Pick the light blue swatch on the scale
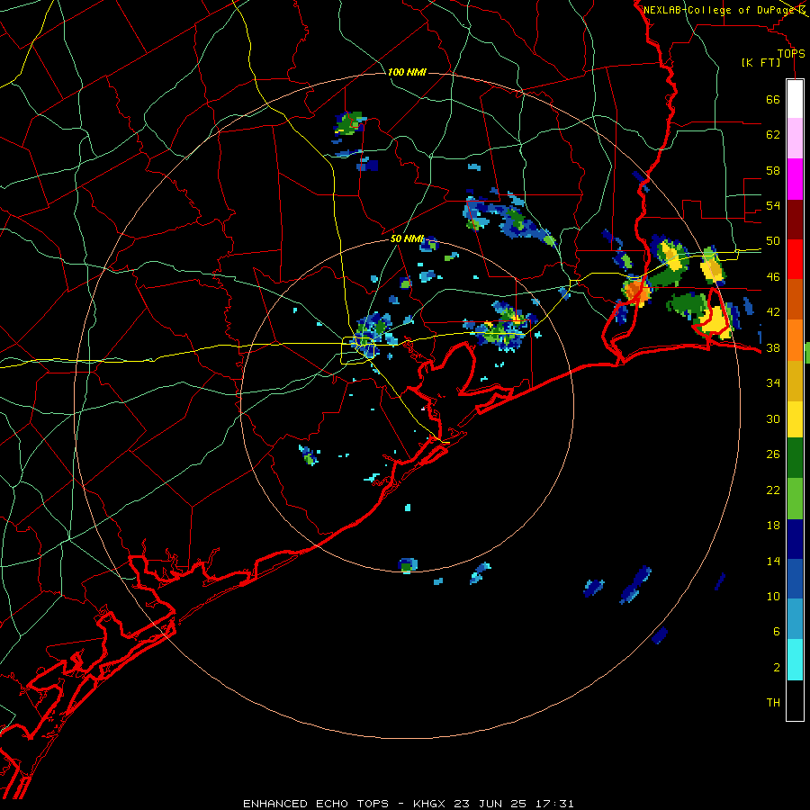Viewport: 810px width, 810px height. click(795, 619)
